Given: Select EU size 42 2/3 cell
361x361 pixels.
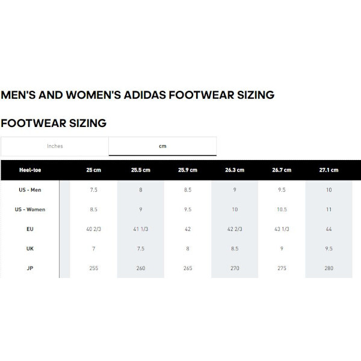Looking at the screenshot, I should (234, 229).
